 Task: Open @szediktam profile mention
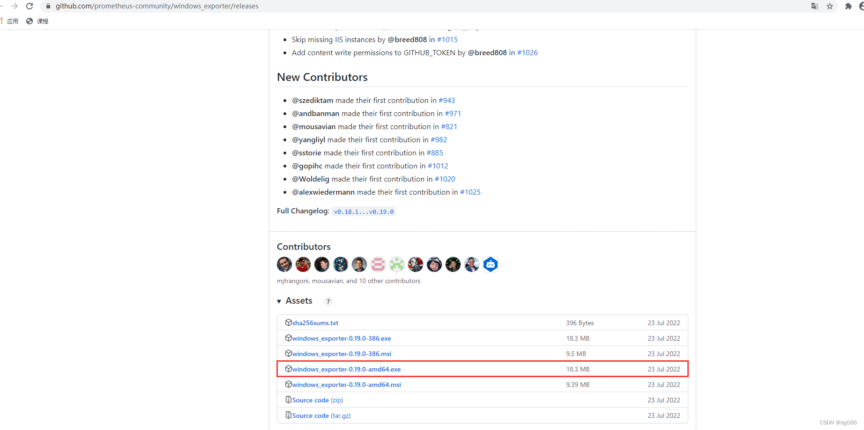(313, 101)
